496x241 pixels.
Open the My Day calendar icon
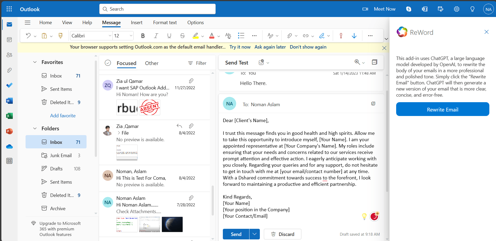click(441, 9)
